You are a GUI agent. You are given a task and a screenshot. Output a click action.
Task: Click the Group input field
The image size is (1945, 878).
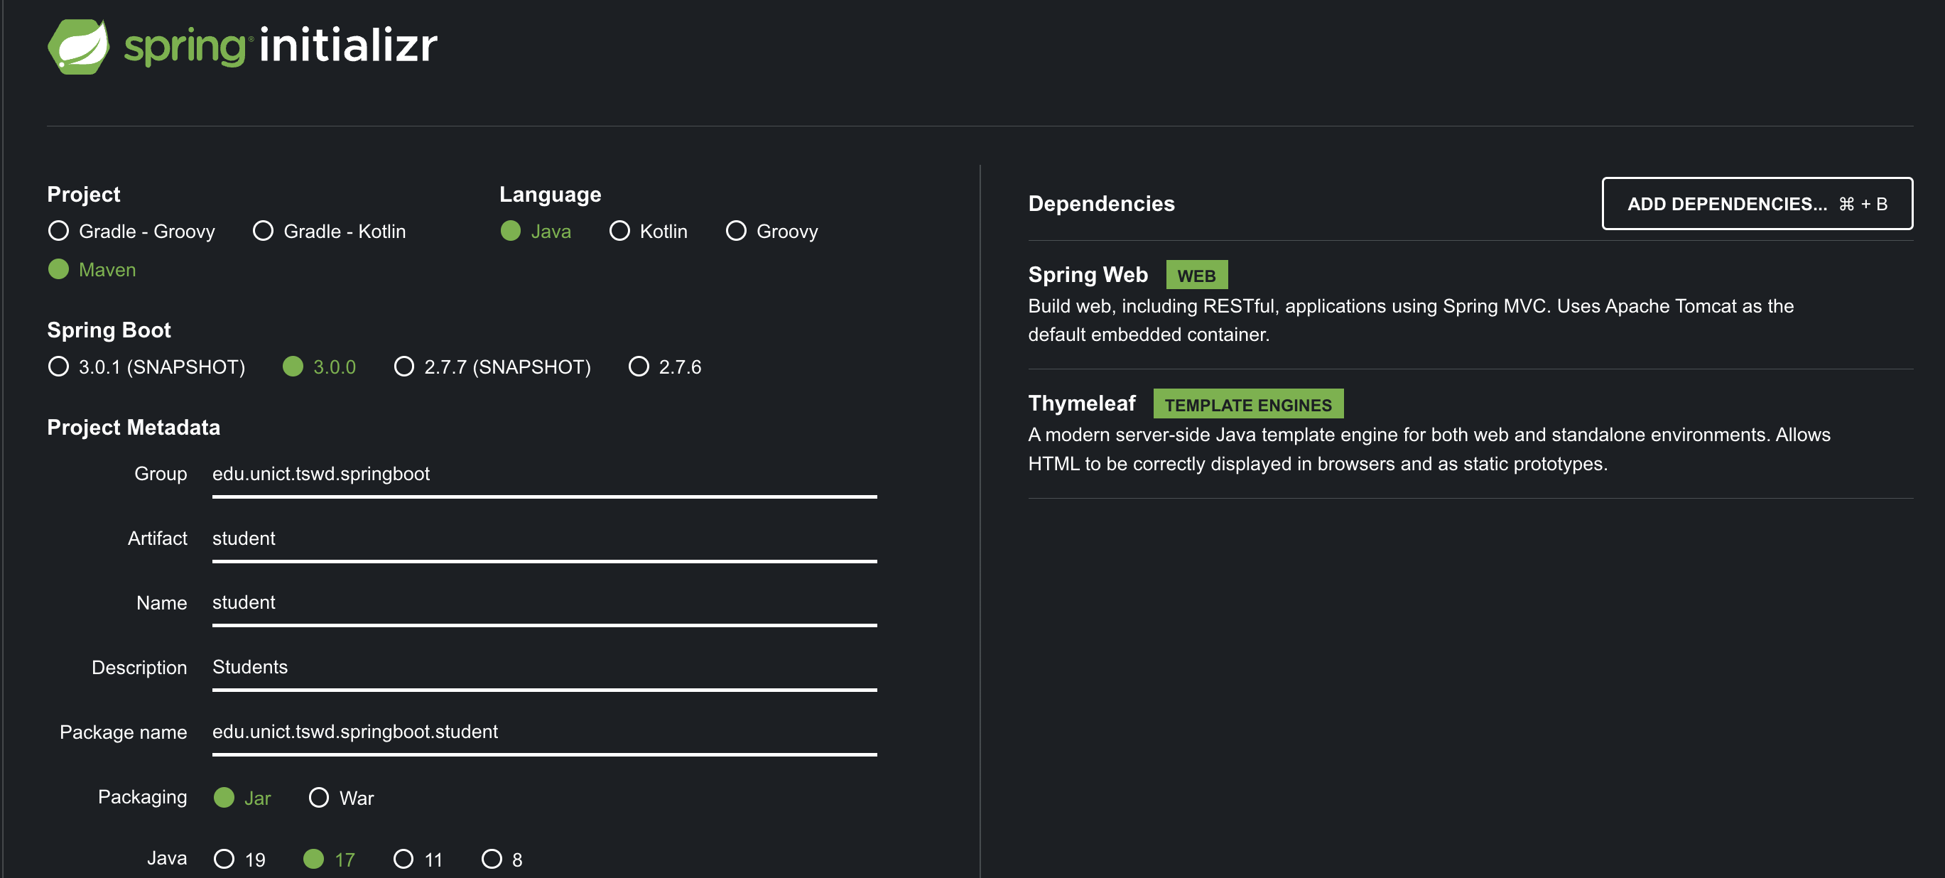(x=543, y=474)
